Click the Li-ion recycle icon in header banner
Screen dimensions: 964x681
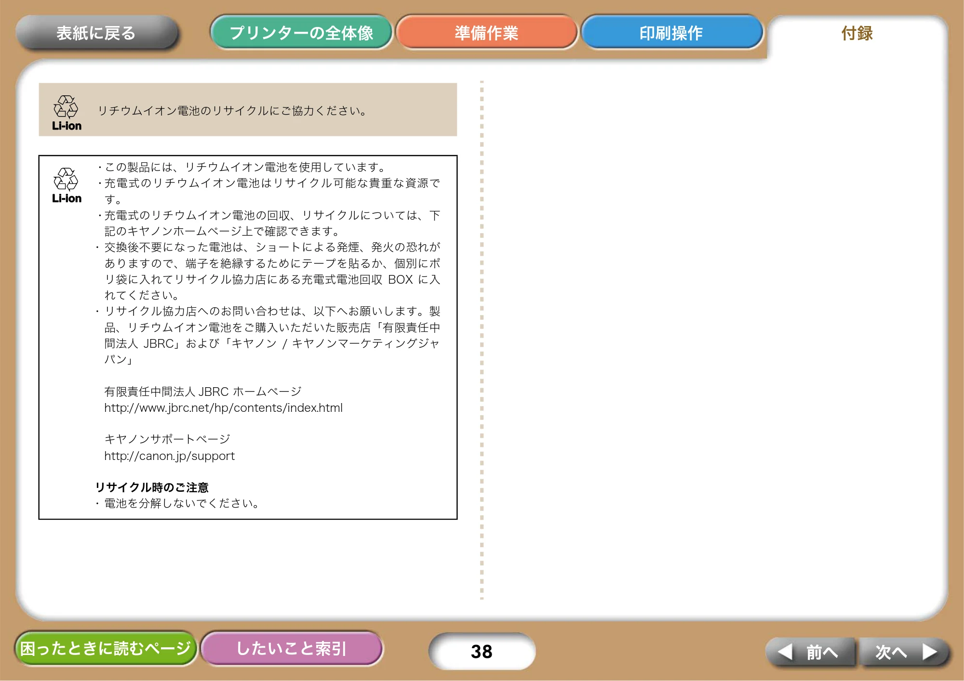[x=67, y=113]
